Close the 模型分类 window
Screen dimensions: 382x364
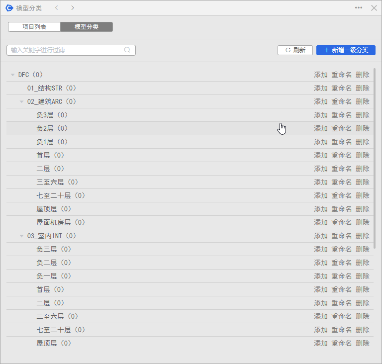pyautogui.click(x=374, y=8)
